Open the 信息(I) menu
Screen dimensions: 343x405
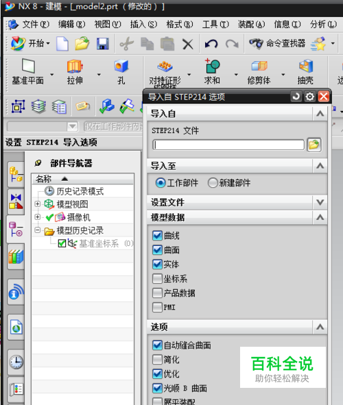point(287,25)
